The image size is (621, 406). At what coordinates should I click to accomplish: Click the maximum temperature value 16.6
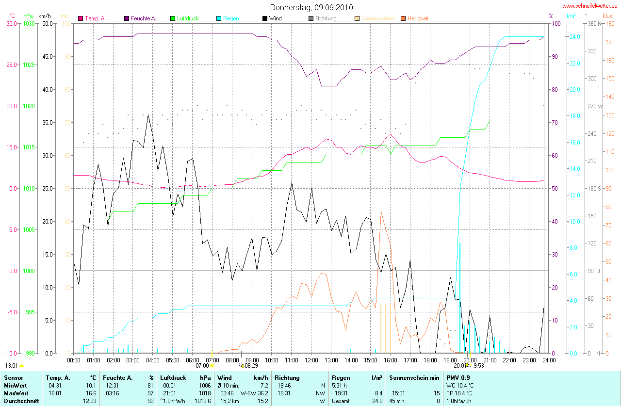point(91,393)
